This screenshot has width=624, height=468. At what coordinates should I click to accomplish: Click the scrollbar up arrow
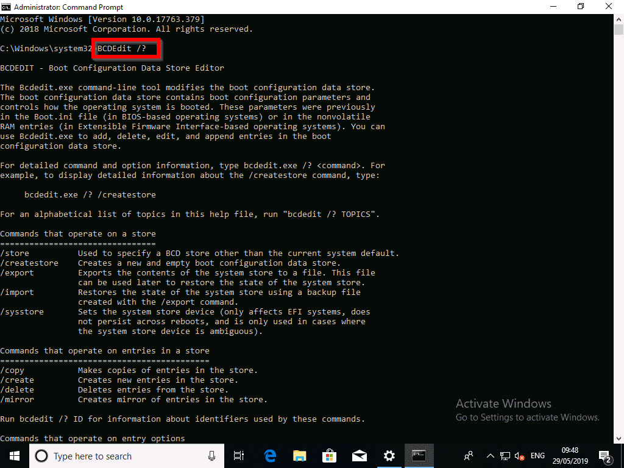619,19
